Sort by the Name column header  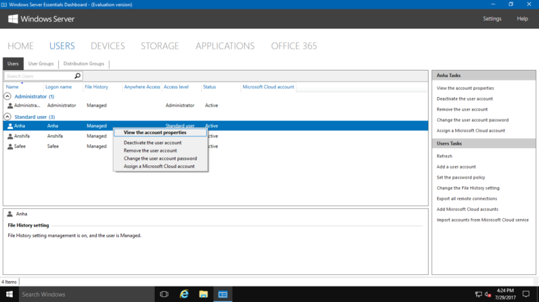point(13,87)
